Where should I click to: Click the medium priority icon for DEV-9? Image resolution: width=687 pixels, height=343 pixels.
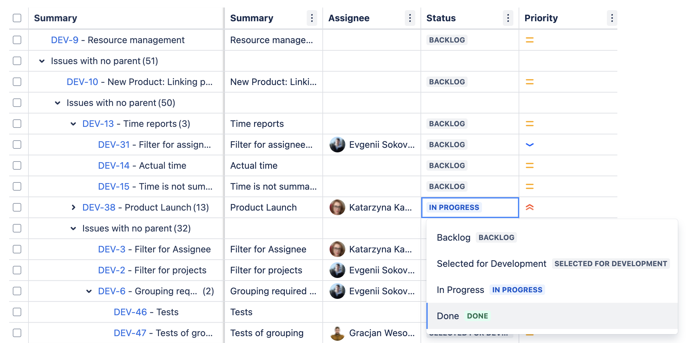click(529, 40)
